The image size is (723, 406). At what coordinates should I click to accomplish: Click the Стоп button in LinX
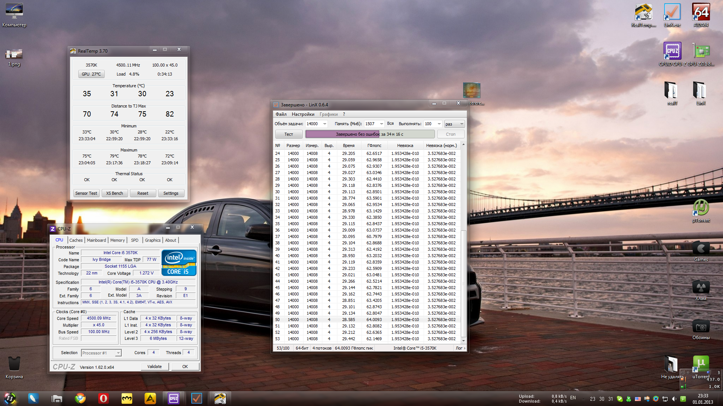click(x=451, y=134)
